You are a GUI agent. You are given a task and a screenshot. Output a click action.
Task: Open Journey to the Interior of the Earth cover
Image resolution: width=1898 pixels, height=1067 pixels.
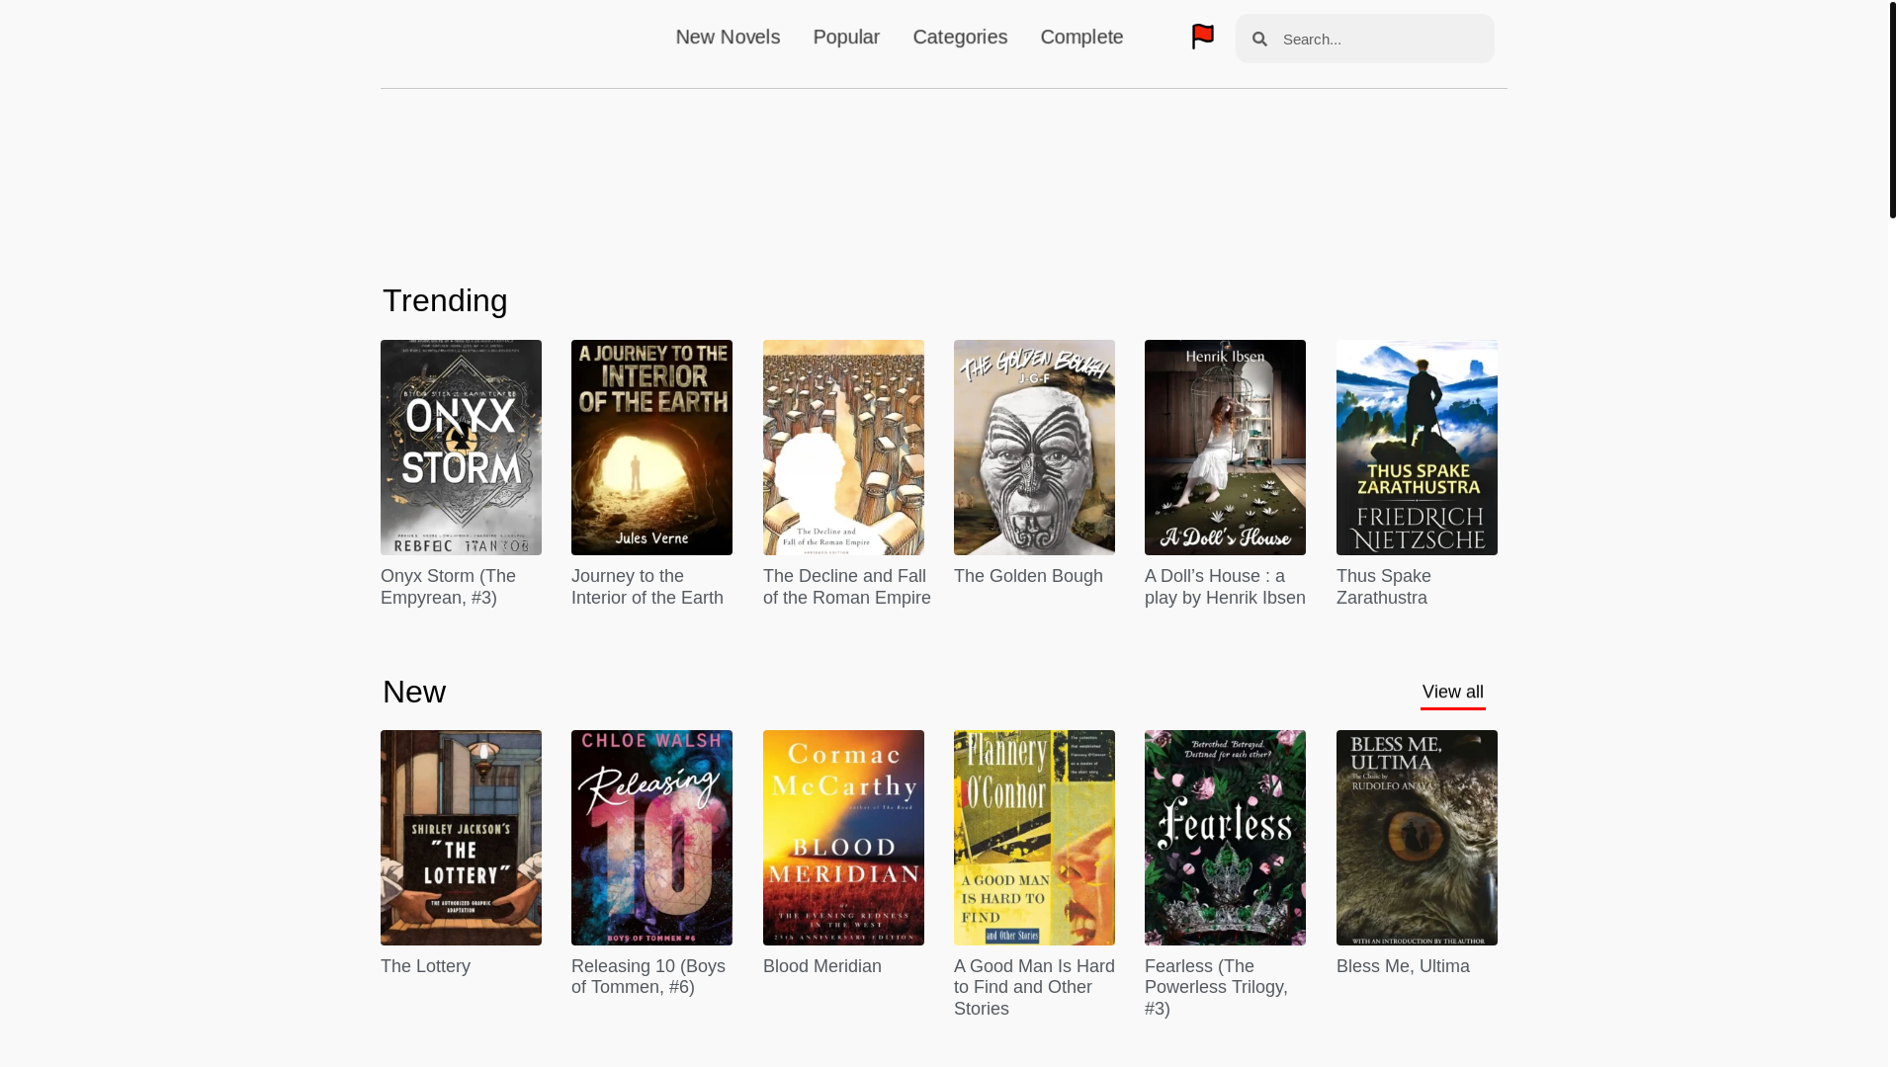point(651,448)
